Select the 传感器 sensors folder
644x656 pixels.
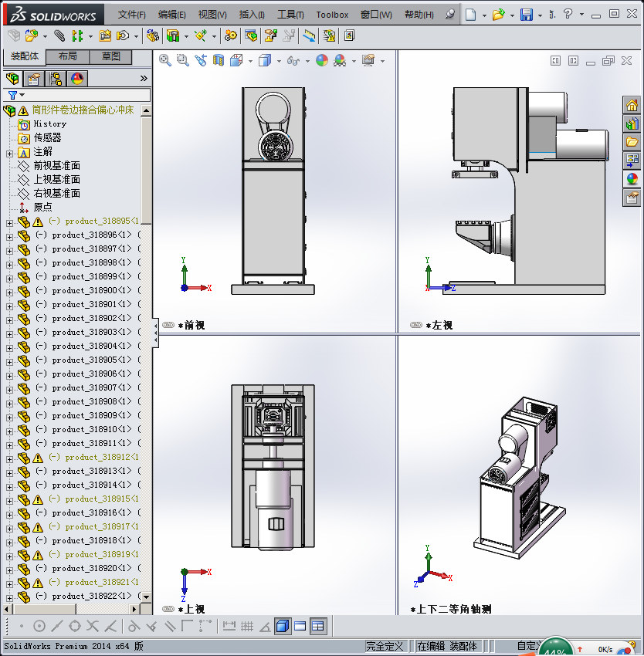[47, 137]
